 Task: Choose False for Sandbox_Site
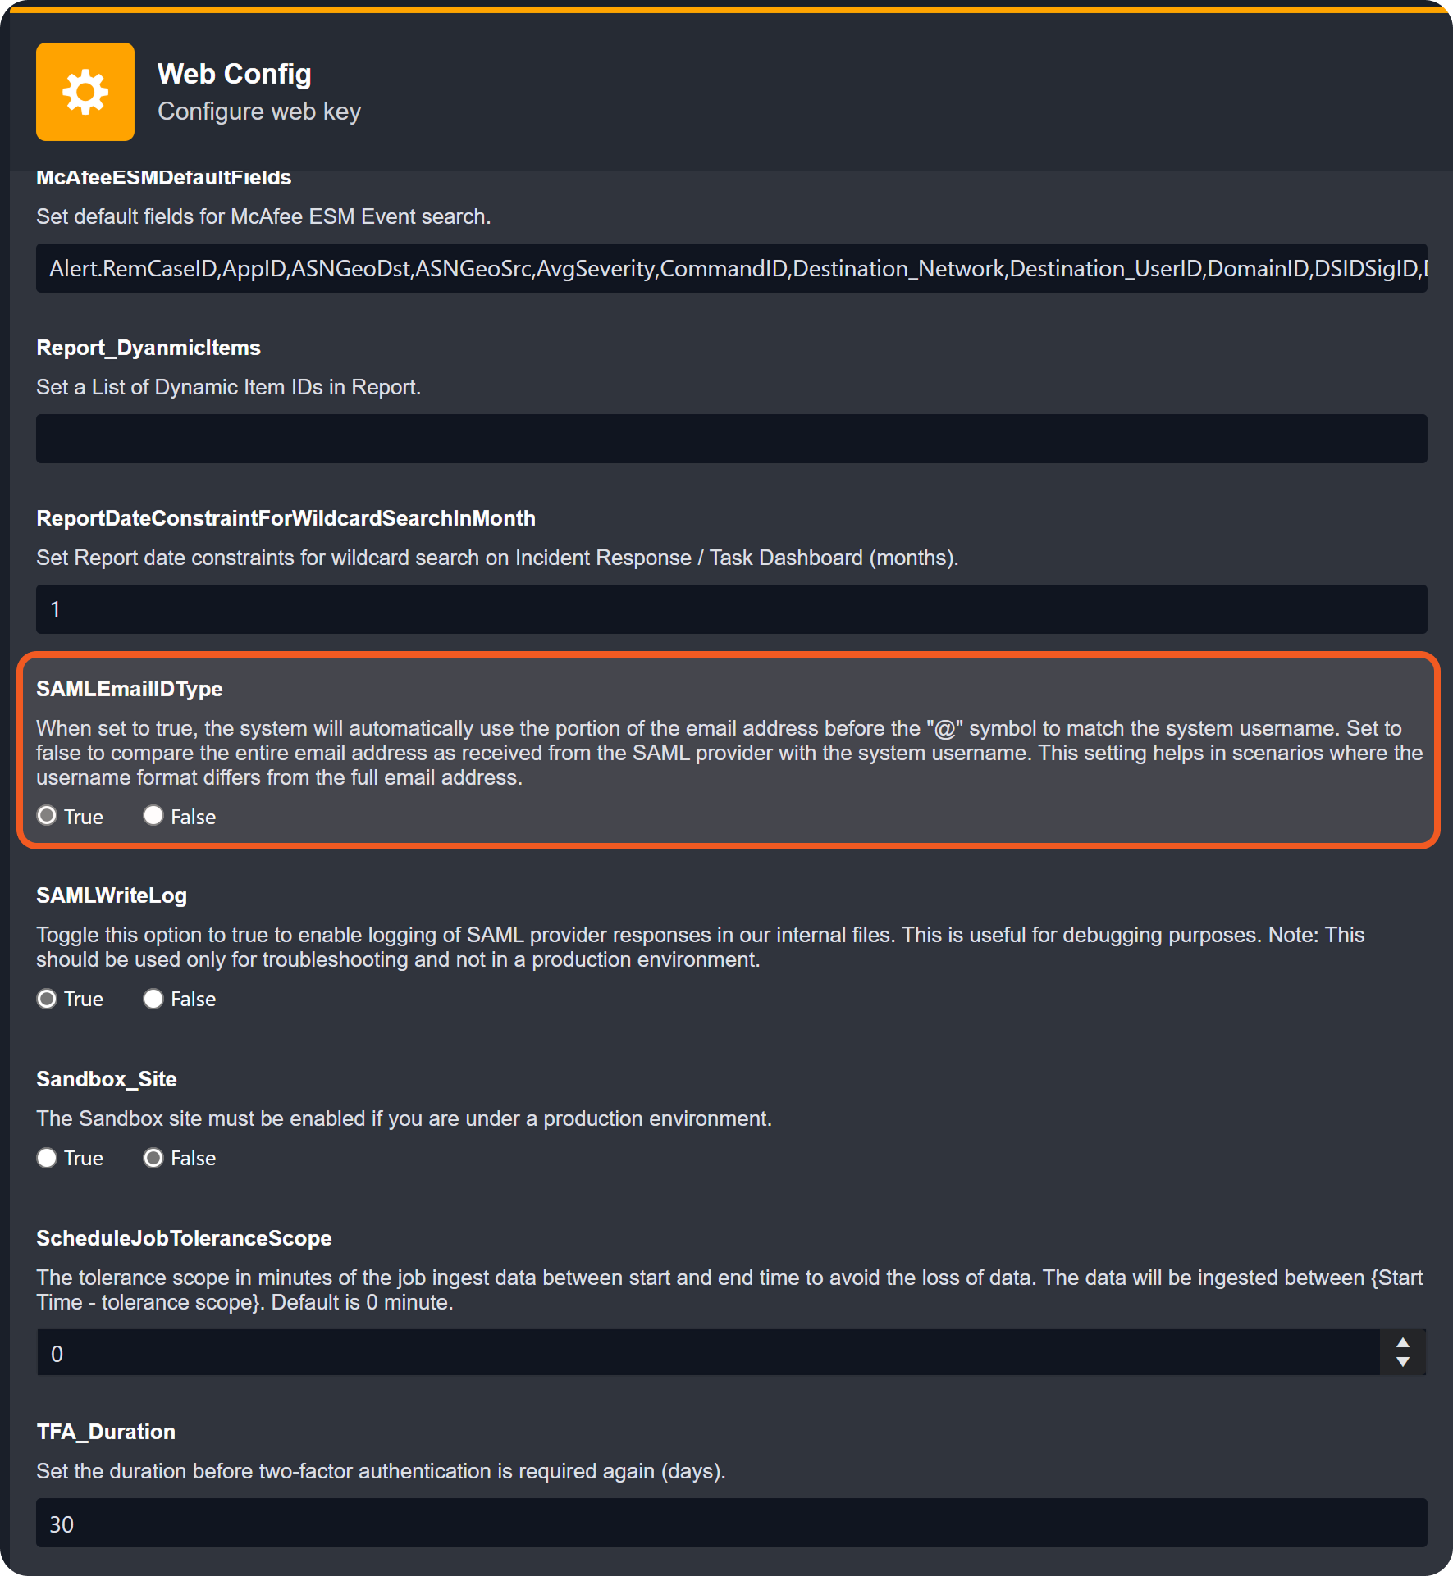(153, 1158)
